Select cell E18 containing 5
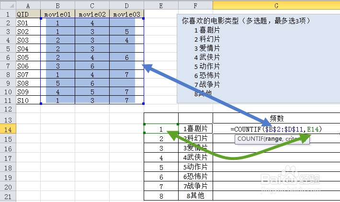 click(x=161, y=167)
